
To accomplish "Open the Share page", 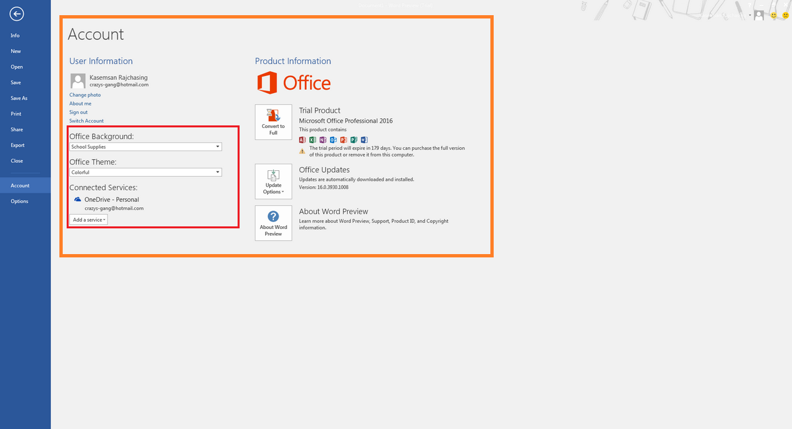I will click(16, 129).
